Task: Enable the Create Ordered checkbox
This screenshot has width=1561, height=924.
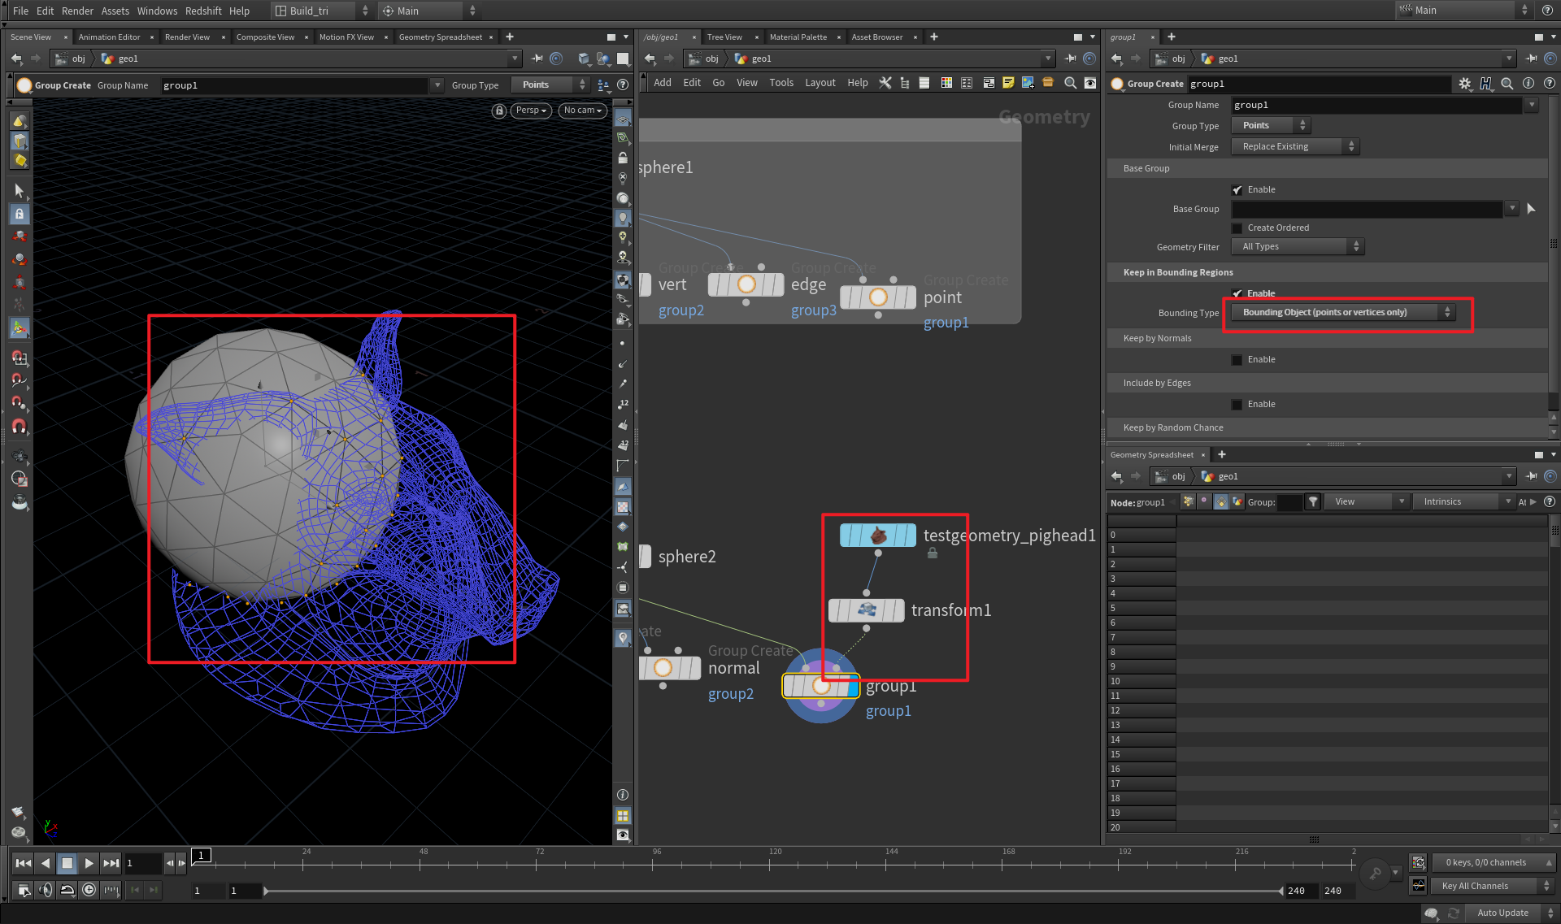Action: pyautogui.click(x=1237, y=228)
